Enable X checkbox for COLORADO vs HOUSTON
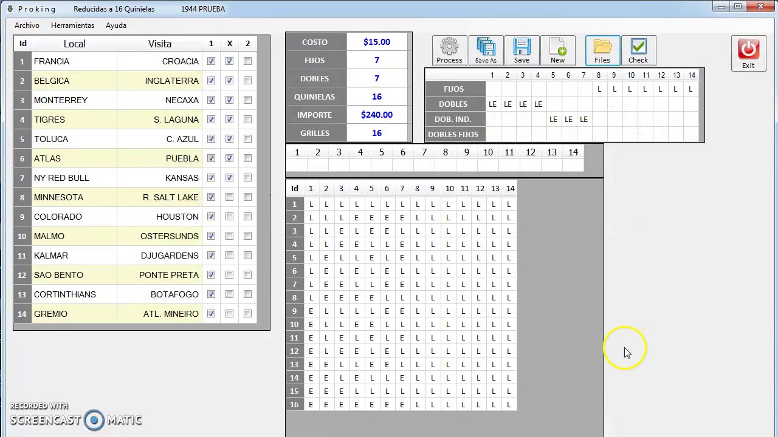This screenshot has width=778, height=437. (x=229, y=217)
